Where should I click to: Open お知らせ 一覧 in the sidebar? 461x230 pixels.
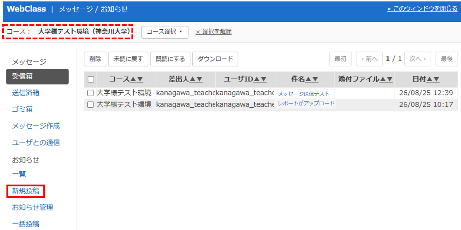pyautogui.click(x=19, y=174)
